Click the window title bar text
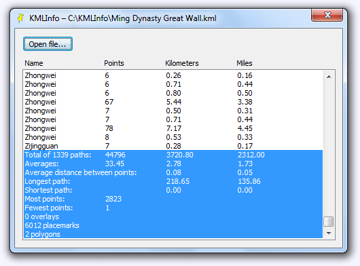This screenshot has width=360, height=266. (122, 18)
